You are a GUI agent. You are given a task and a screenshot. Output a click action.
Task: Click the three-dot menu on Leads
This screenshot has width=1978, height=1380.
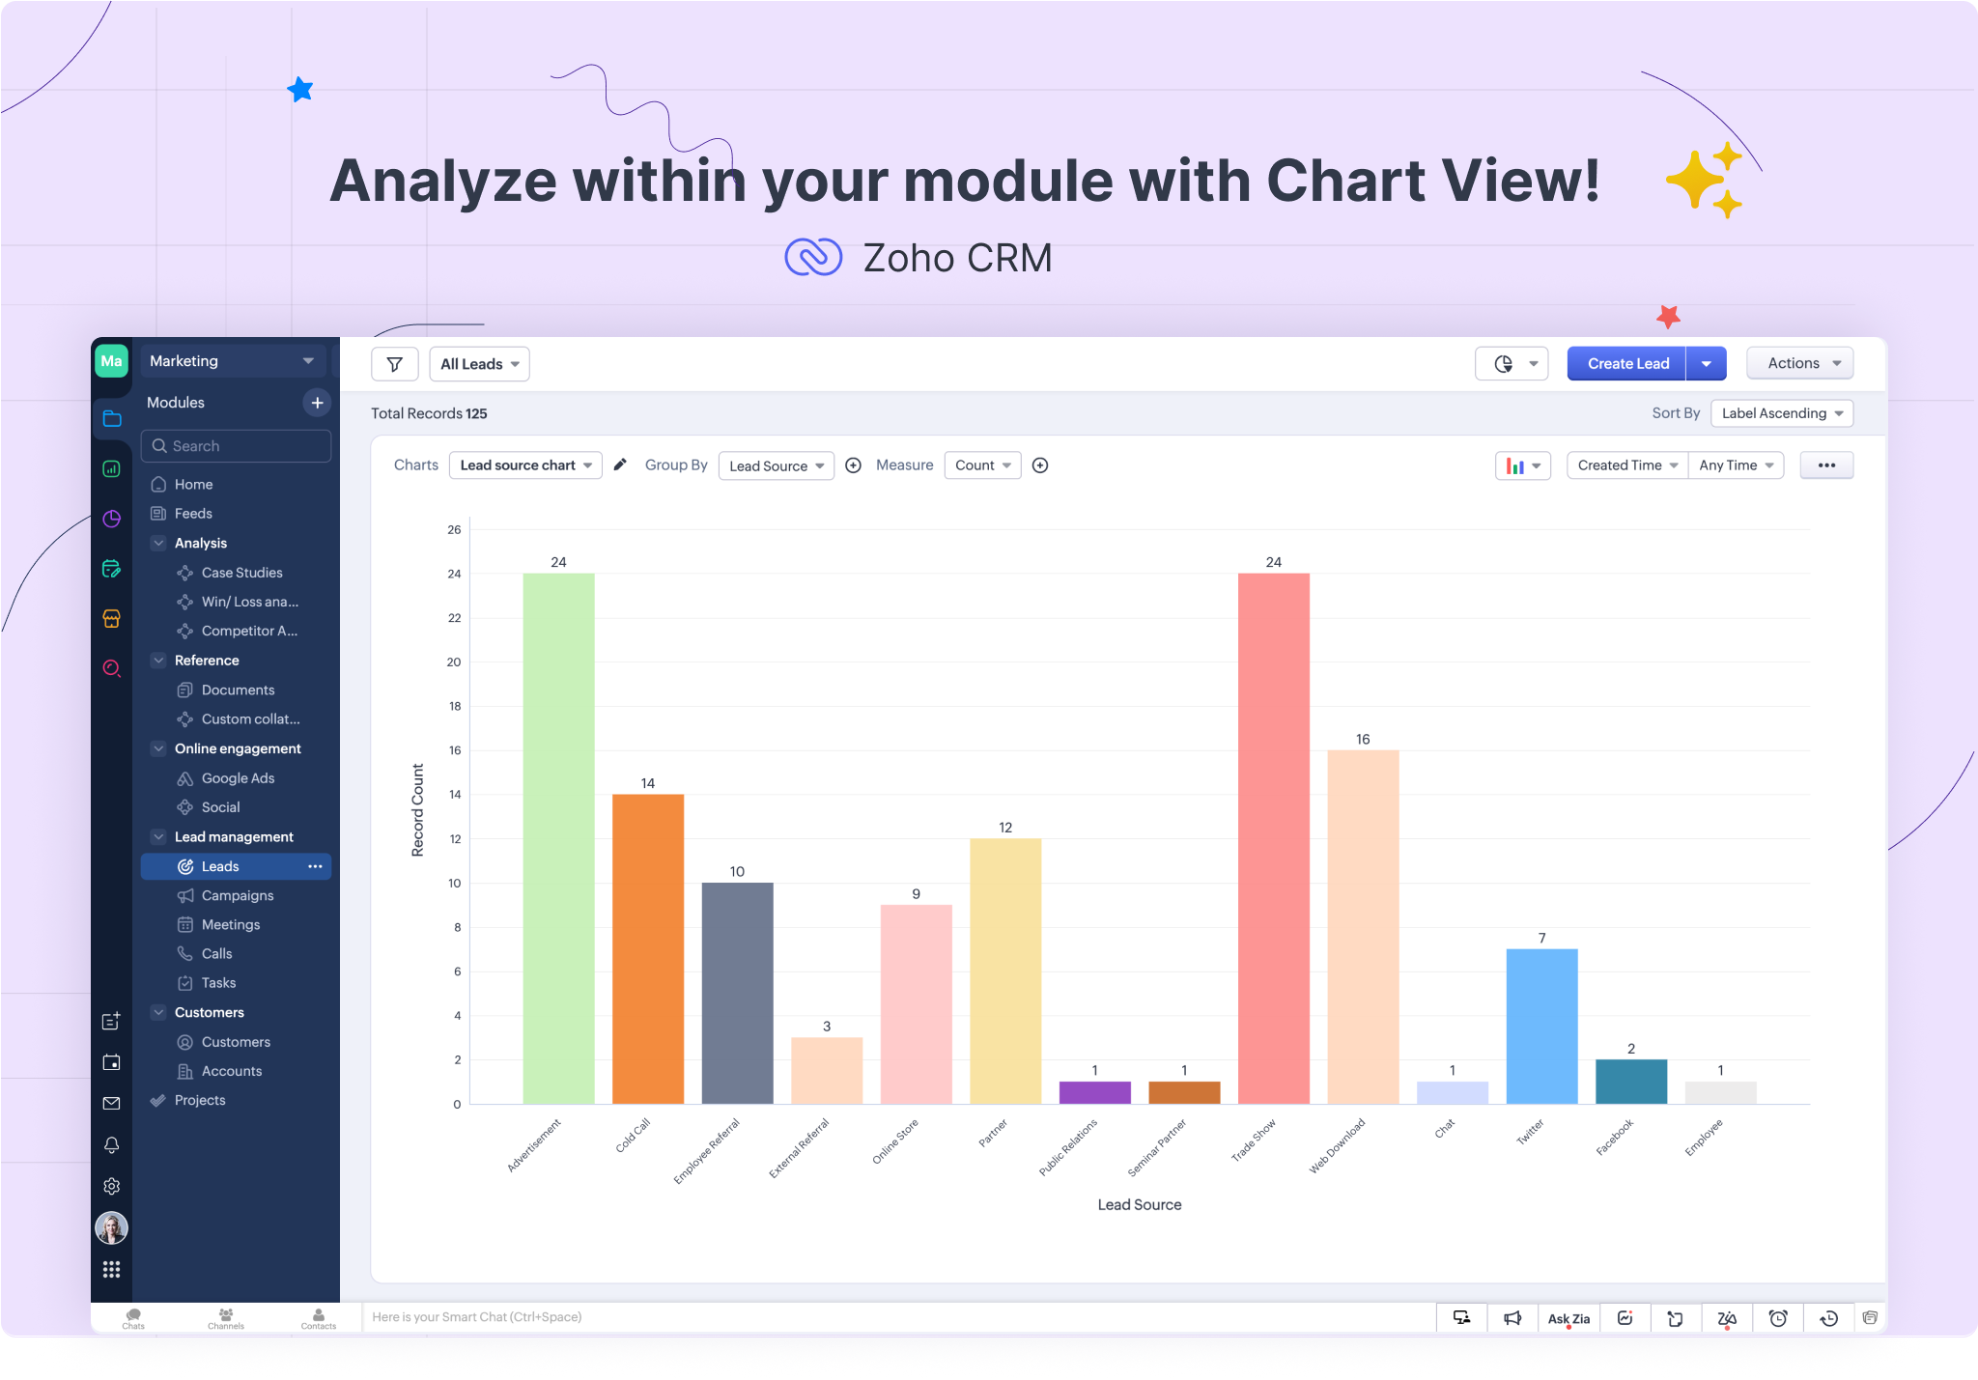[x=314, y=866]
